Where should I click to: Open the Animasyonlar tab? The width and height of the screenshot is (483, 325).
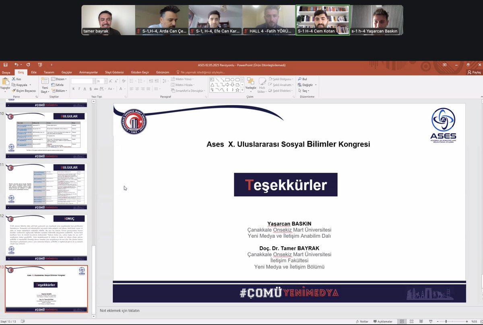tap(89, 72)
